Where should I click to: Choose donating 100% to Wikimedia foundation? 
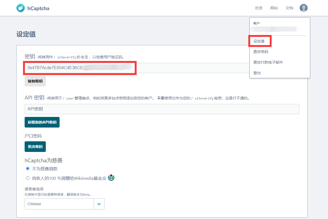point(28,178)
